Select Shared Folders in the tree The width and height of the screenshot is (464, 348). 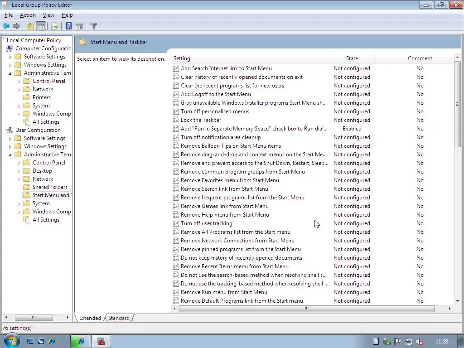(50, 187)
